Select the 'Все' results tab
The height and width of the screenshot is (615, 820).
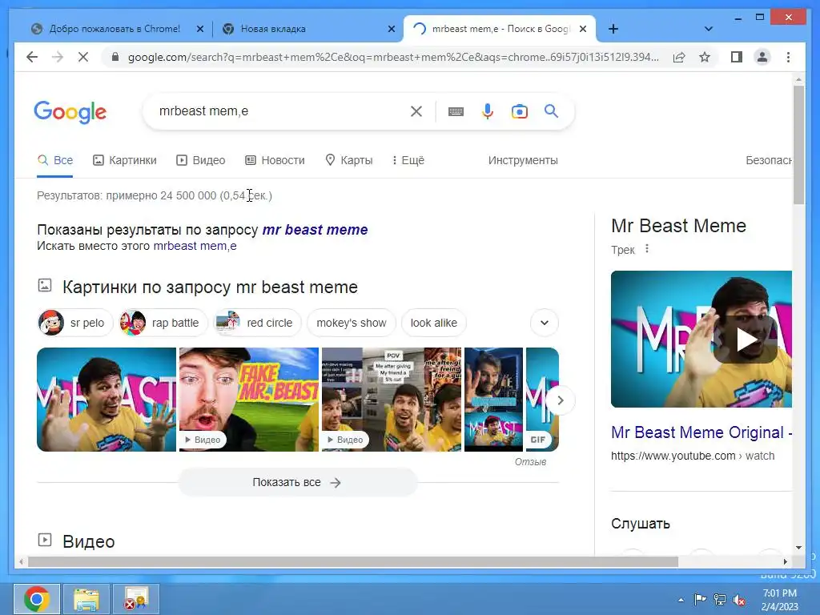(x=55, y=160)
